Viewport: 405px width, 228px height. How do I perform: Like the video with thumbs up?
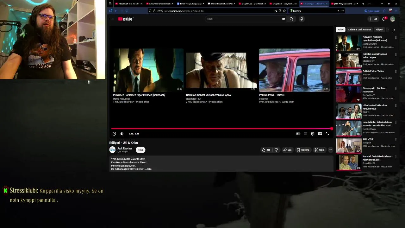click(266, 150)
